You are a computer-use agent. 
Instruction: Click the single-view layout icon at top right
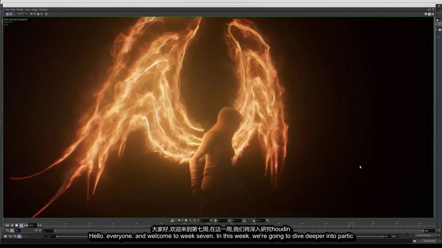pos(426,14)
